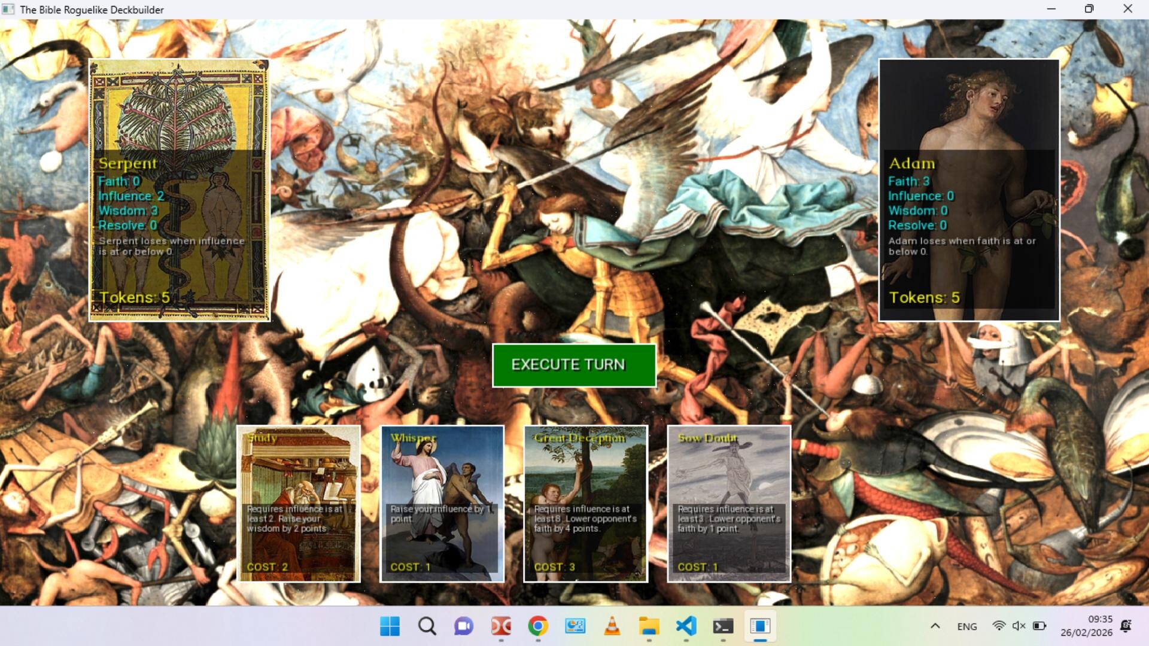Open File Explorer from the taskbar
Viewport: 1149px width, 646px height.
point(649,626)
